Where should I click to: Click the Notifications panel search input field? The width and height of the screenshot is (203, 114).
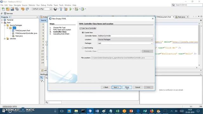click(55, 102)
